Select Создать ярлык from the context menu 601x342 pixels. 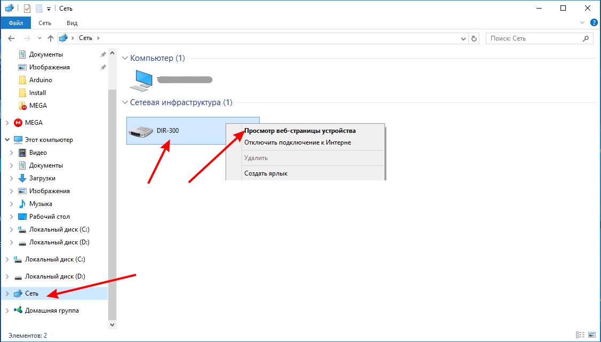(x=267, y=173)
